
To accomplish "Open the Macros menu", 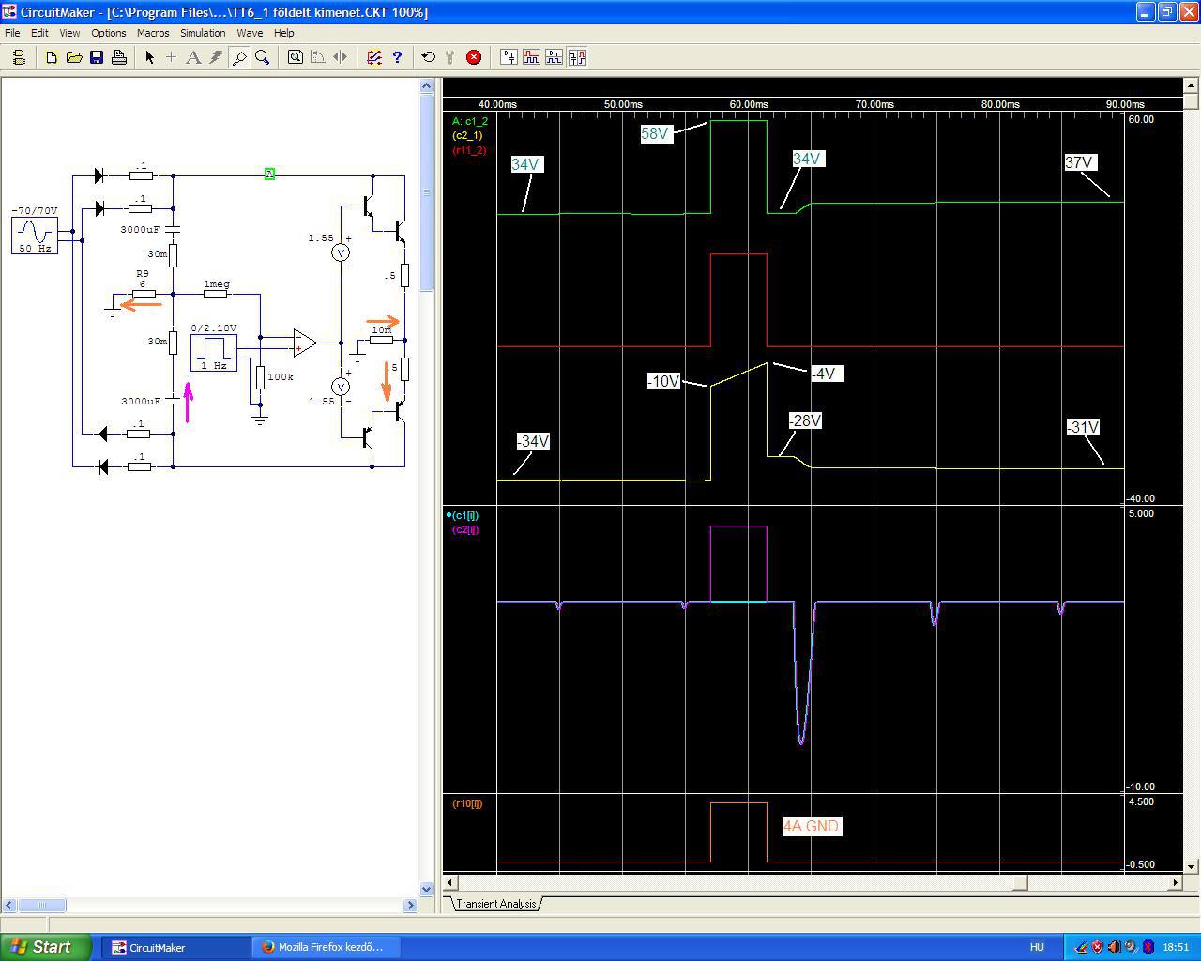I will [153, 33].
